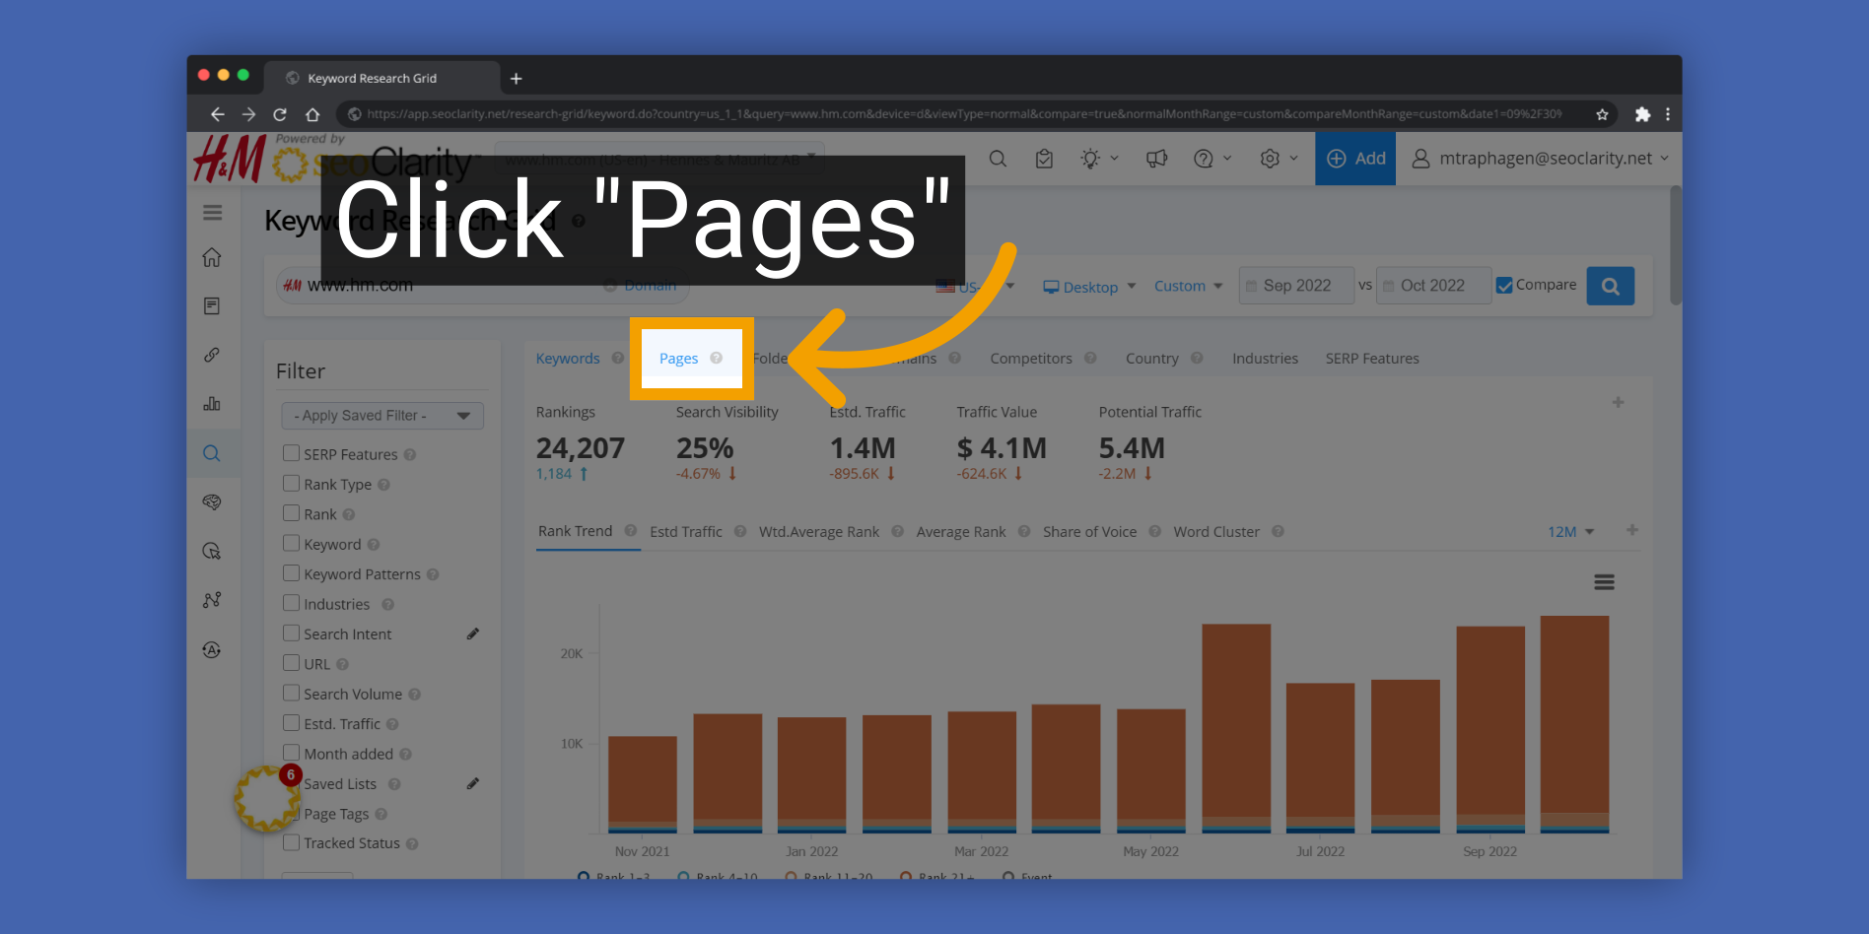The image size is (1869, 934).
Task: Open the document icon in left sidebar
Action: click(212, 306)
